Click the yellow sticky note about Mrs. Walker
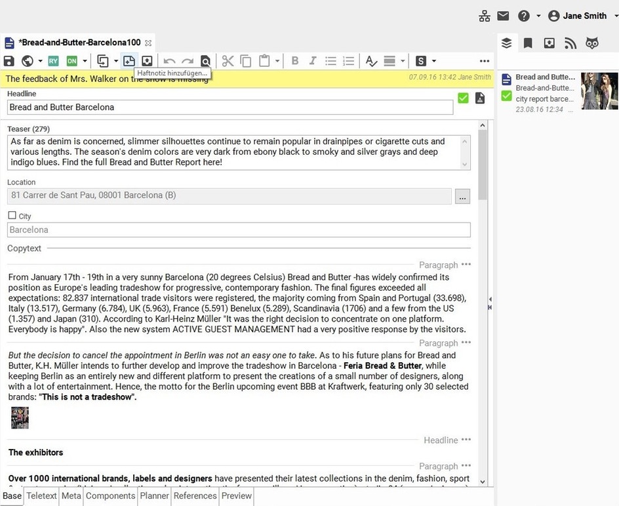Image resolution: width=619 pixels, height=506 pixels. click(247, 79)
